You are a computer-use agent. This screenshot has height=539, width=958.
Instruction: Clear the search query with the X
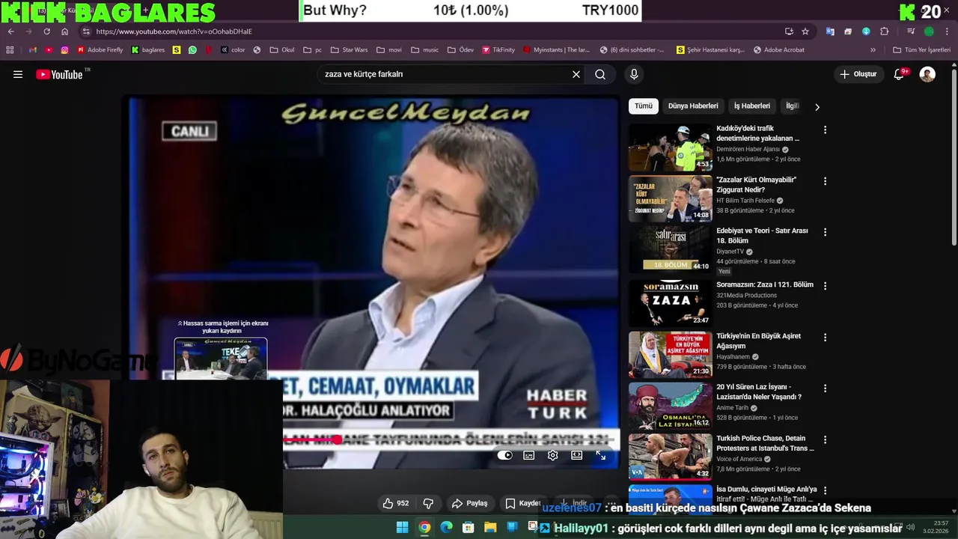(x=576, y=74)
